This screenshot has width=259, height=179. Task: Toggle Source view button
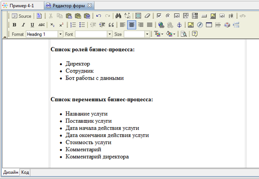[x=22, y=16]
